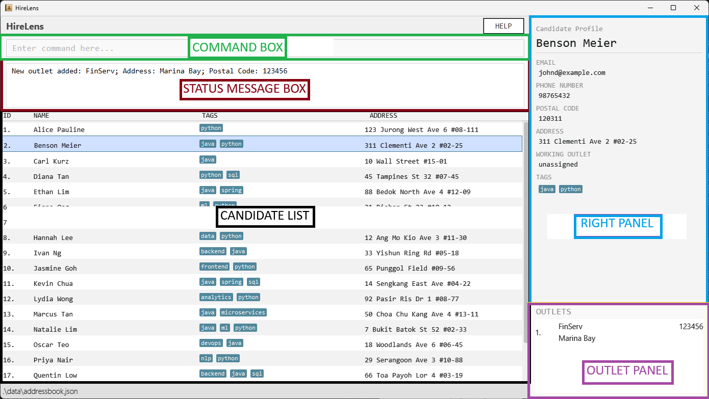Select candidate row Kevin Chua
The image size is (709, 399).
[x=262, y=283]
